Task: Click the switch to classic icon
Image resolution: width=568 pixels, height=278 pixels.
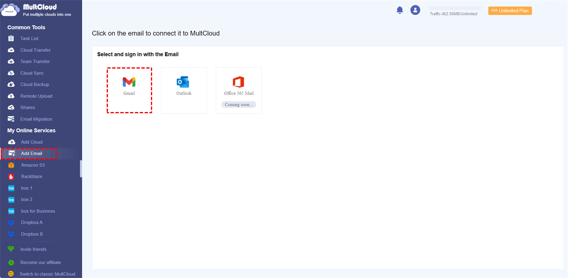Action: point(11,274)
